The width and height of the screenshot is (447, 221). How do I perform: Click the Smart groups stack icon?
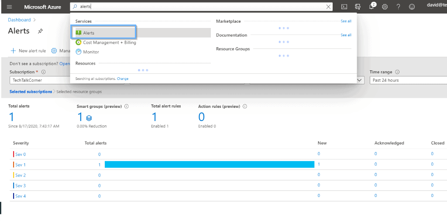pyautogui.click(x=89, y=118)
